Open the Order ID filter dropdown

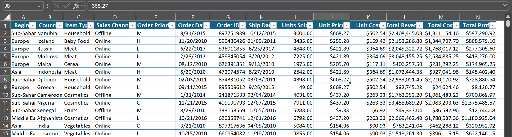coord(242,25)
